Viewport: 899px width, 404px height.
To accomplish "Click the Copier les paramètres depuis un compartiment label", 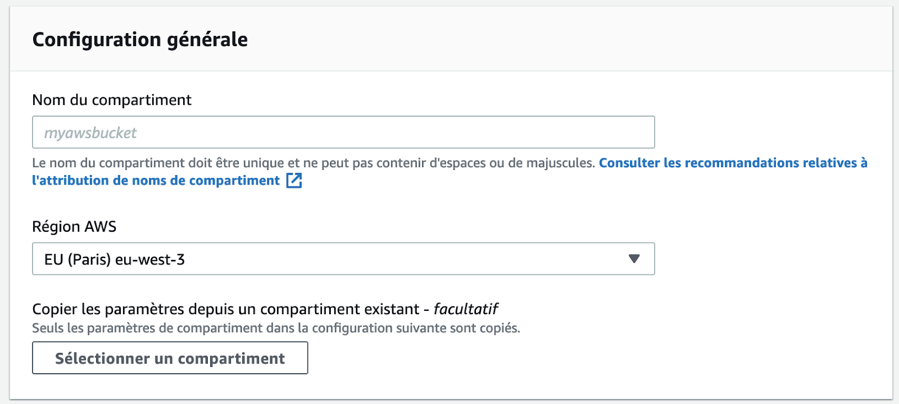I will coord(225,309).
